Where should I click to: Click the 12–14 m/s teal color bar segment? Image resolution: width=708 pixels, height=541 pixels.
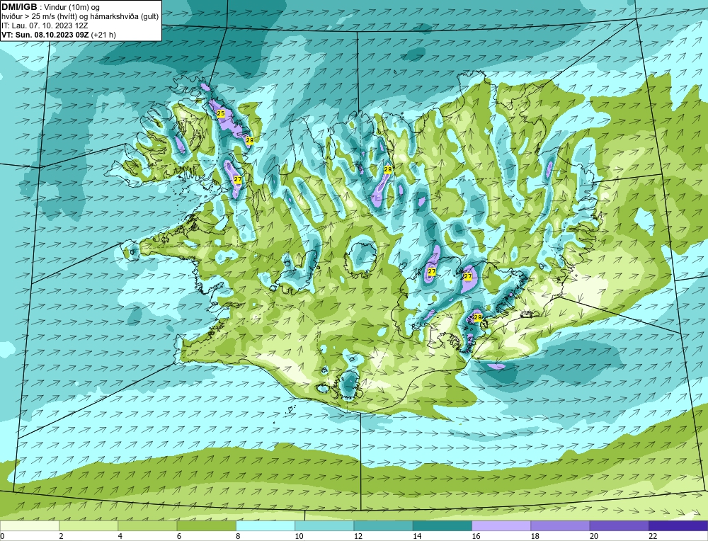[383, 525]
